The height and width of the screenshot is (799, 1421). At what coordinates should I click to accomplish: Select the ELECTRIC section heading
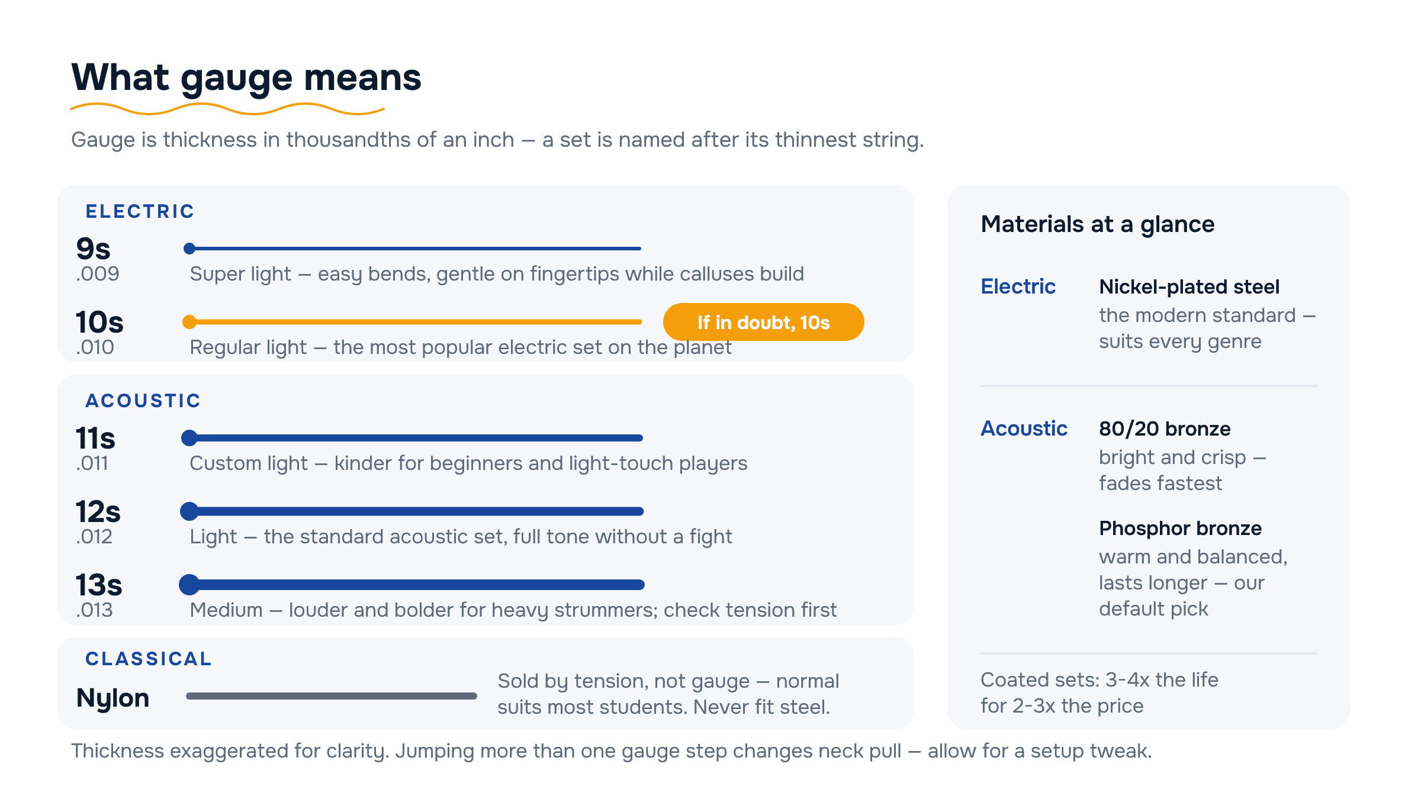(x=140, y=211)
